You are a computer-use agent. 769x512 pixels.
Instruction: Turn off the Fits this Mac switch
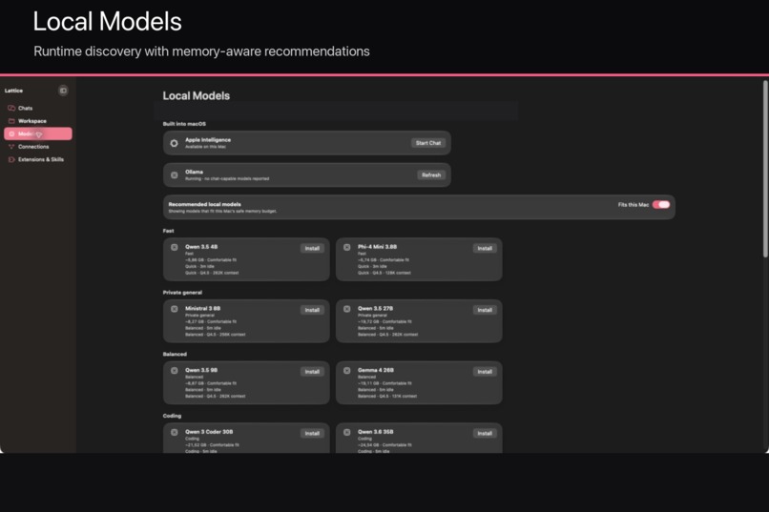click(x=661, y=205)
